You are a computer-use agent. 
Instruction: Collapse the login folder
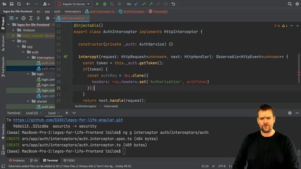point(28,74)
